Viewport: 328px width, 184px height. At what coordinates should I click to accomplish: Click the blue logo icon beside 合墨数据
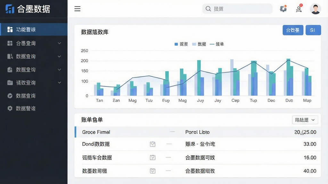pyautogui.click(x=10, y=9)
